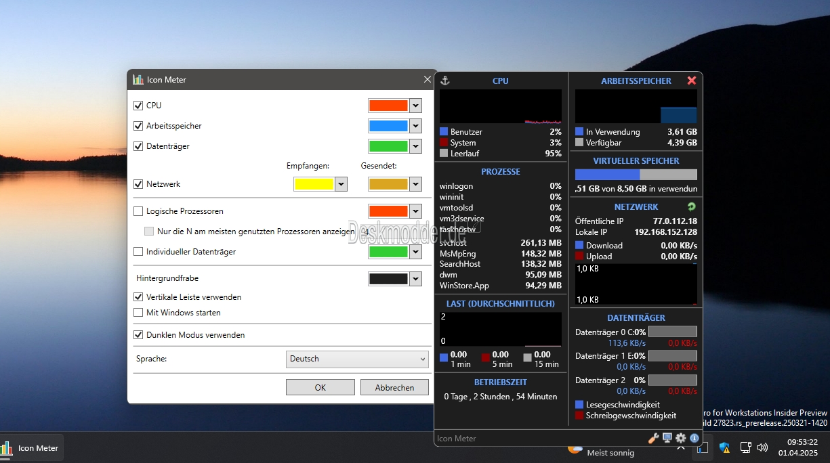Viewport: 830px width, 463px height.
Task: Click the anchor pin icon beside CPU
Action: click(x=445, y=81)
